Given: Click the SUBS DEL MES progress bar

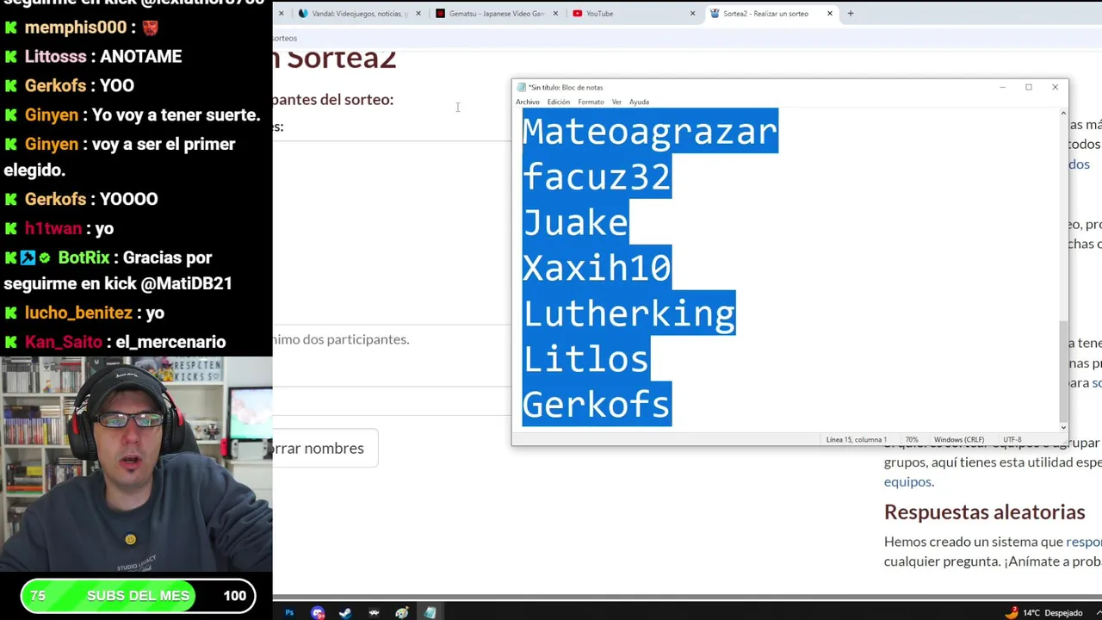Looking at the screenshot, I should click(138, 596).
